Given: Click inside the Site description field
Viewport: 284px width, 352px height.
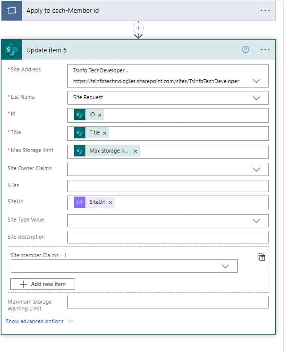Looking at the screenshot, I should point(168,237).
